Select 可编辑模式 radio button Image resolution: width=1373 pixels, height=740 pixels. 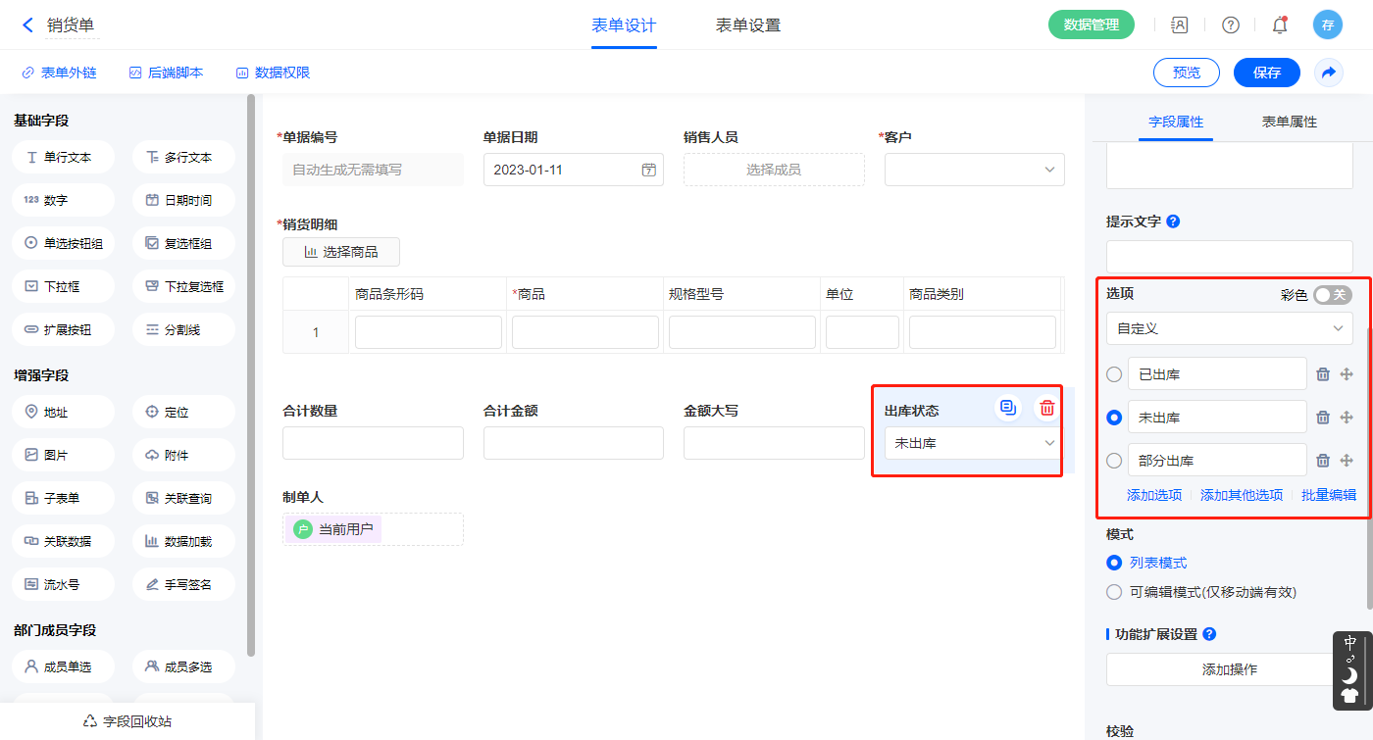point(1114,592)
